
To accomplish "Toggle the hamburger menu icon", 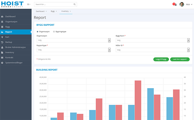I will [x=29, y=4].
